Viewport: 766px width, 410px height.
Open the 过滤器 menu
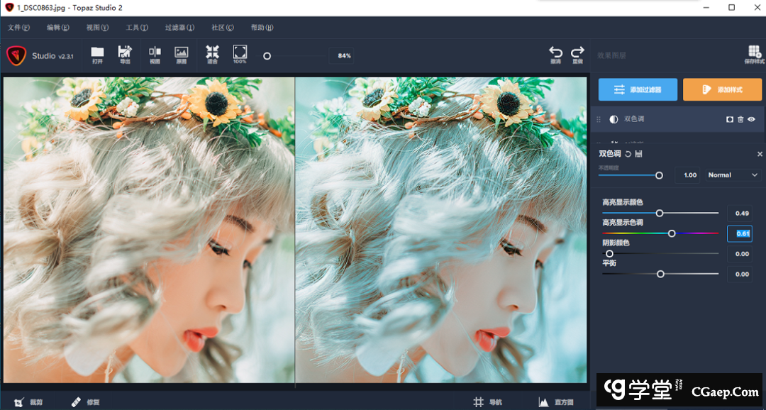tap(179, 28)
